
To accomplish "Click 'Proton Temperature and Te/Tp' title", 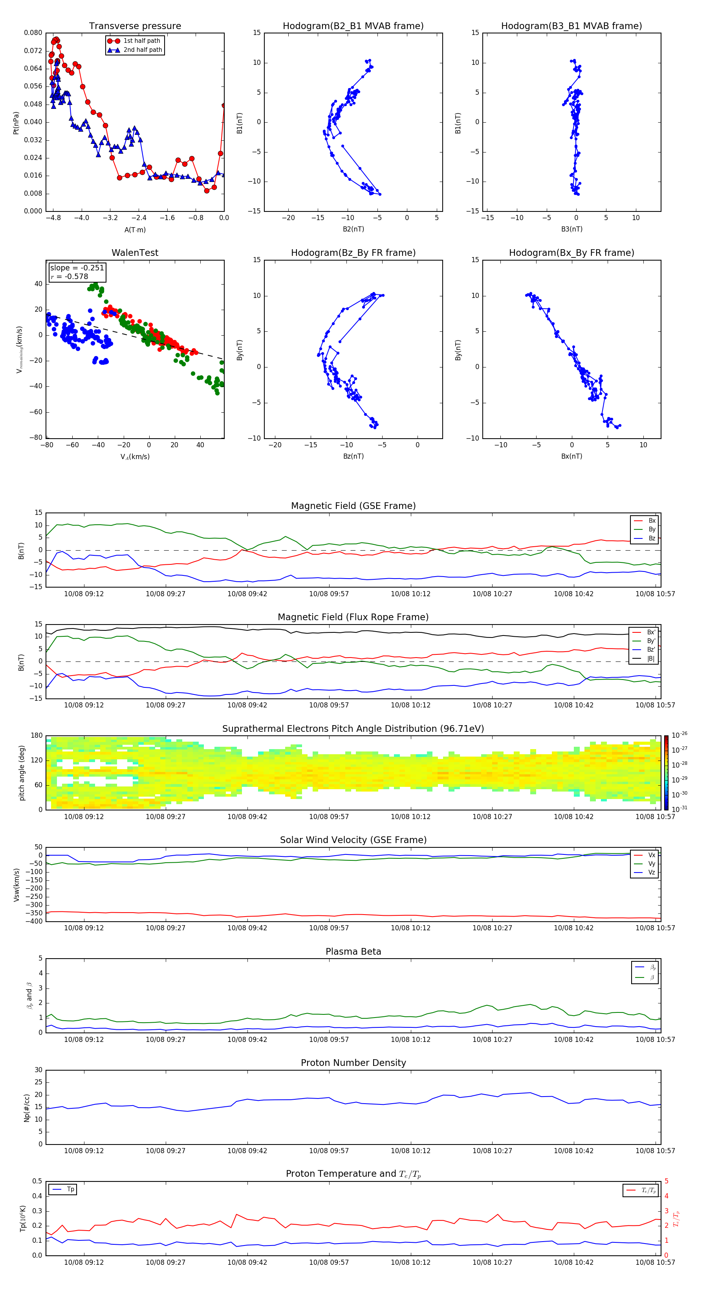I will (x=353, y=1174).
